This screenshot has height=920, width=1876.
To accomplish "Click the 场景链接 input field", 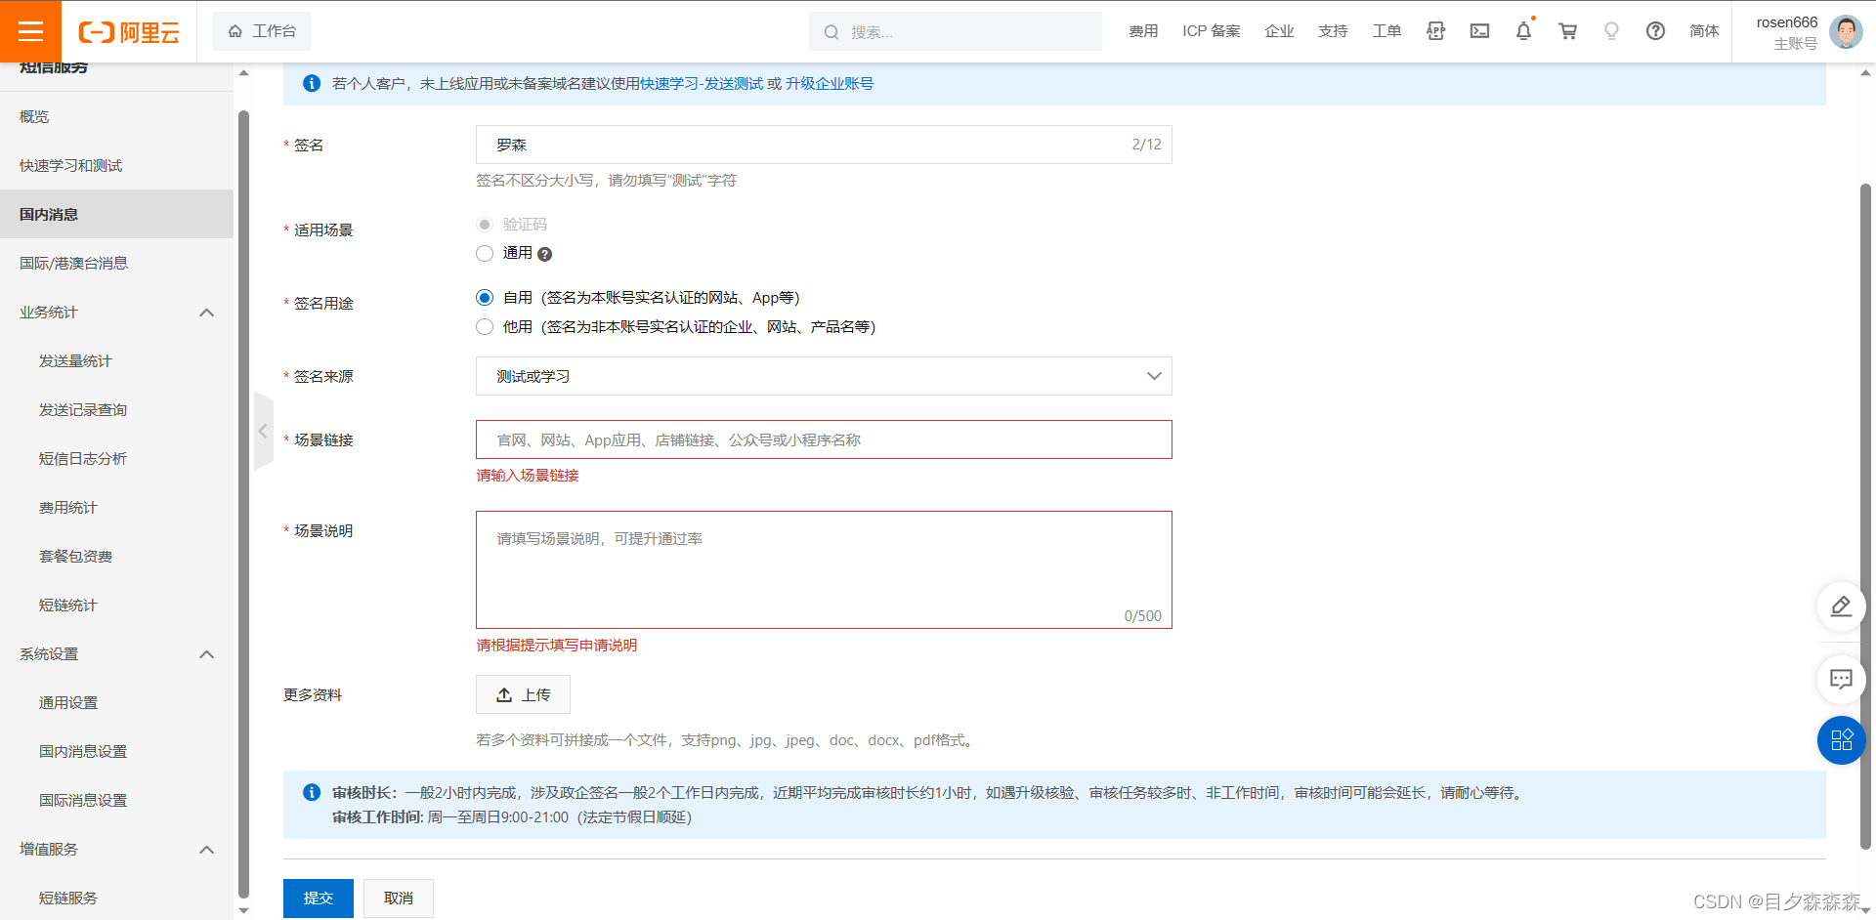I will coord(824,439).
